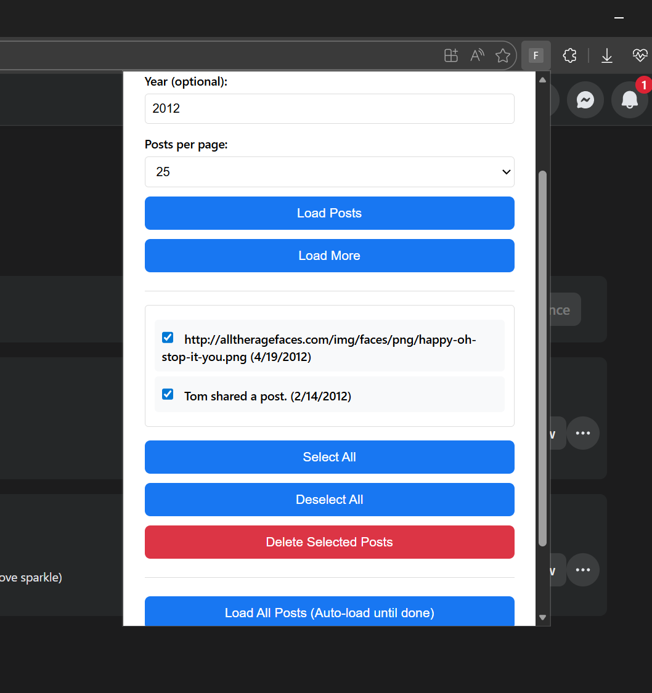Click the Load More button
The width and height of the screenshot is (652, 693).
click(329, 256)
